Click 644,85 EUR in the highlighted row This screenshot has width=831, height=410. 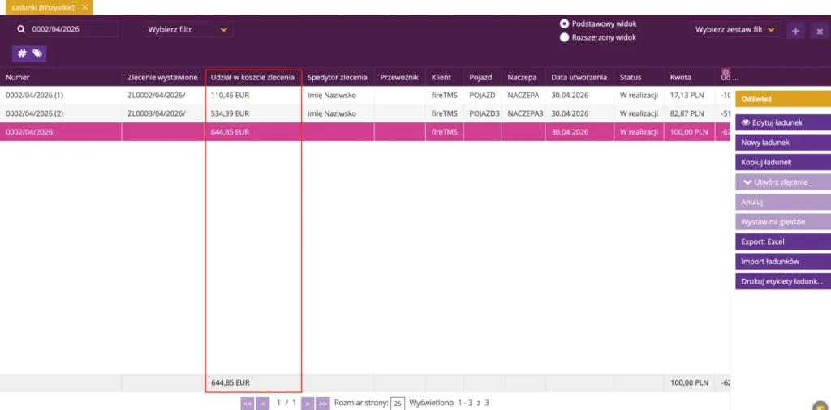click(x=230, y=132)
